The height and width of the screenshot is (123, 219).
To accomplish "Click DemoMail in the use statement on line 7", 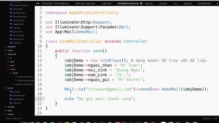I will tap(86, 32).
